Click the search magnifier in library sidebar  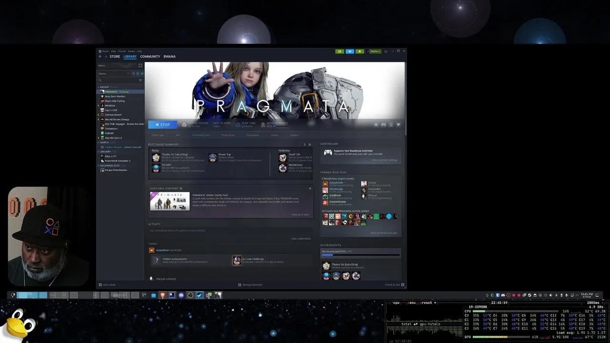coord(100,81)
